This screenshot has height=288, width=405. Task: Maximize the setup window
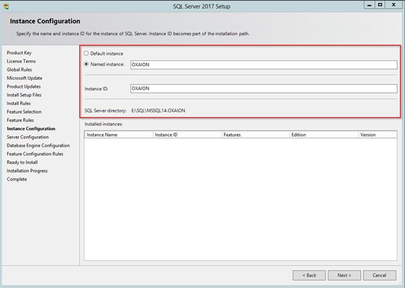pyautogui.click(x=380, y=5)
